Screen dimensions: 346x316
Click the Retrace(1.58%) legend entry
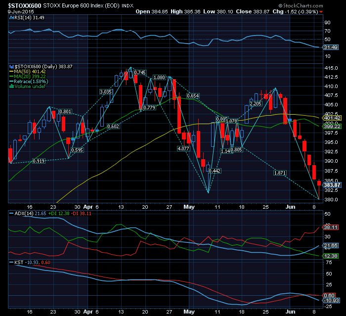click(x=31, y=82)
